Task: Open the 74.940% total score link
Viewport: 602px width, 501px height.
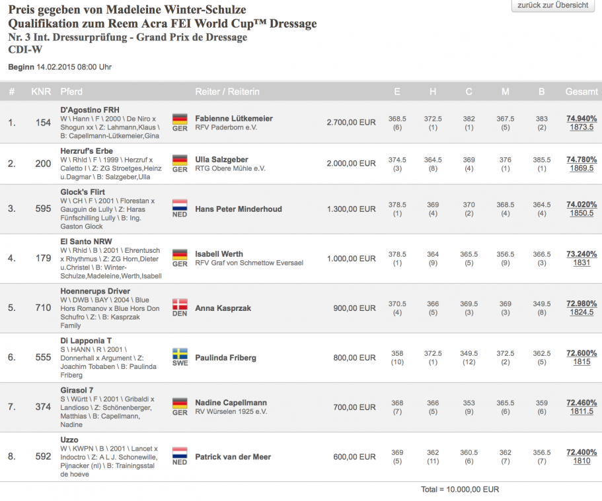Action: click(582, 118)
